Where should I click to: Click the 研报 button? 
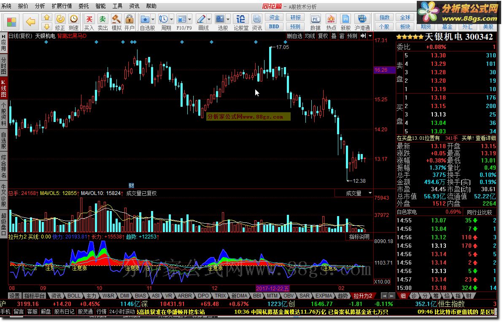point(295,17)
